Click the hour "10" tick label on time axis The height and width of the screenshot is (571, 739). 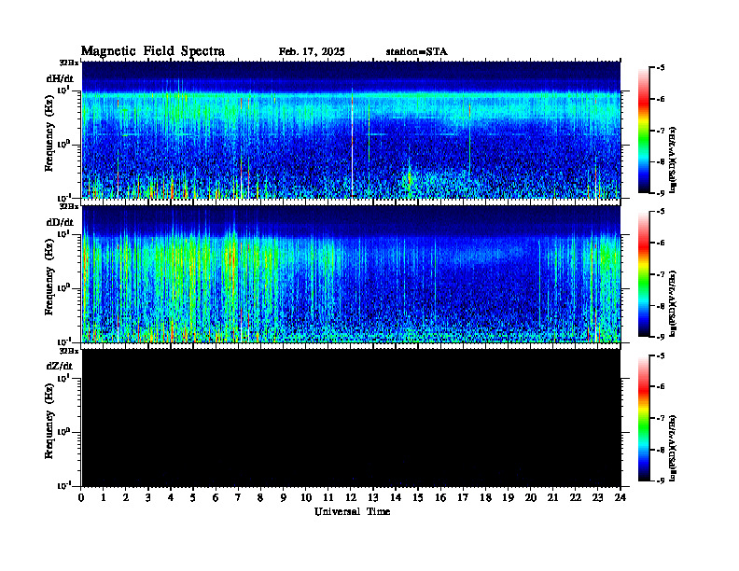(x=306, y=497)
